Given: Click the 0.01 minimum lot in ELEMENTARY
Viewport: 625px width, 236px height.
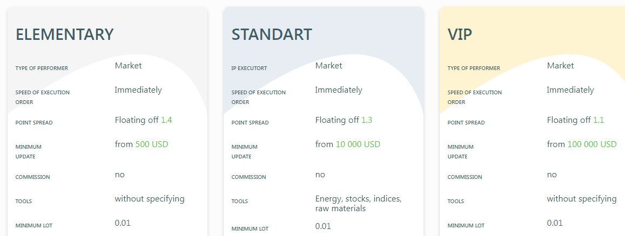Looking at the screenshot, I should tap(123, 223).
